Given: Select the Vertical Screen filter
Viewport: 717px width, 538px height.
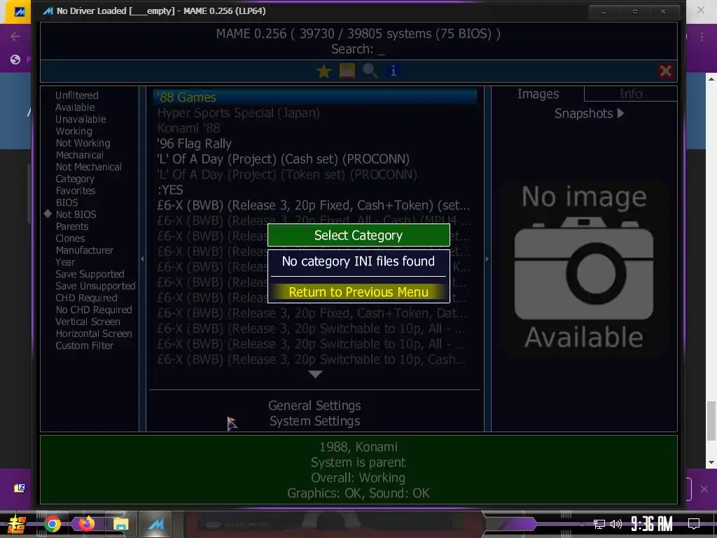Looking at the screenshot, I should [88, 321].
